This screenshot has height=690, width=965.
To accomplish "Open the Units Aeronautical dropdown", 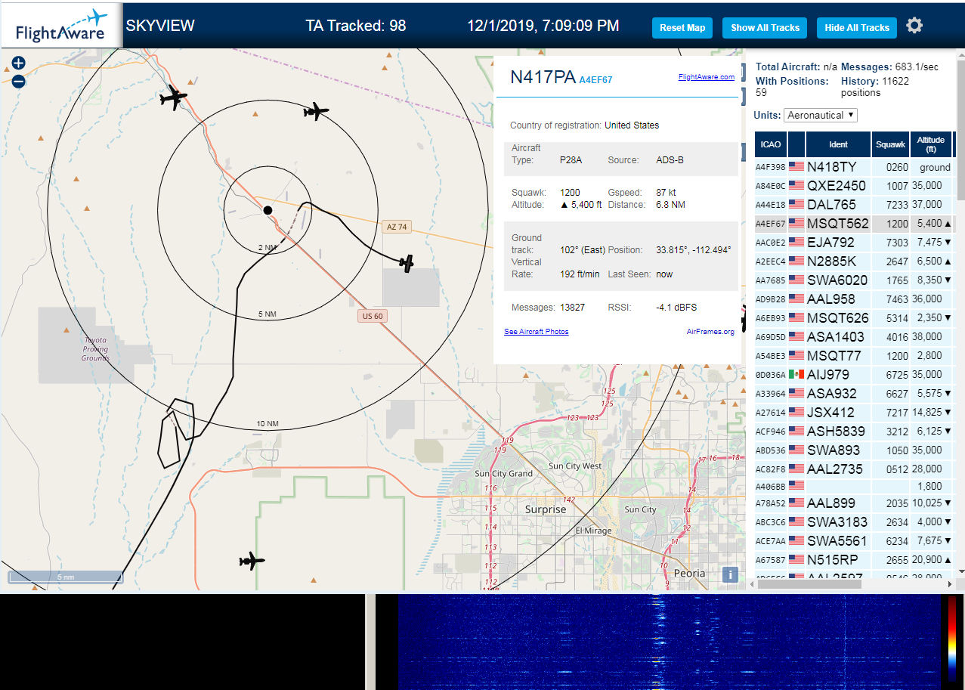I will click(821, 115).
